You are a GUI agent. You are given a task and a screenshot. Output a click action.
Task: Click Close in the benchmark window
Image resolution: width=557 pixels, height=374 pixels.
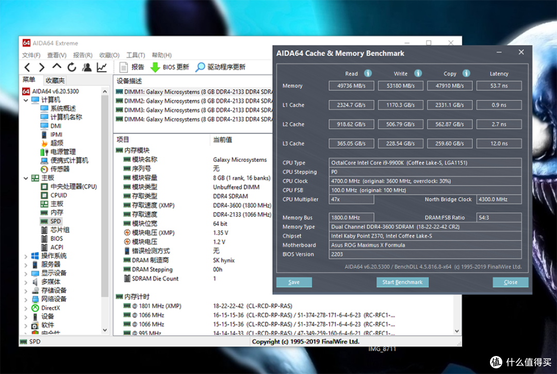click(511, 282)
